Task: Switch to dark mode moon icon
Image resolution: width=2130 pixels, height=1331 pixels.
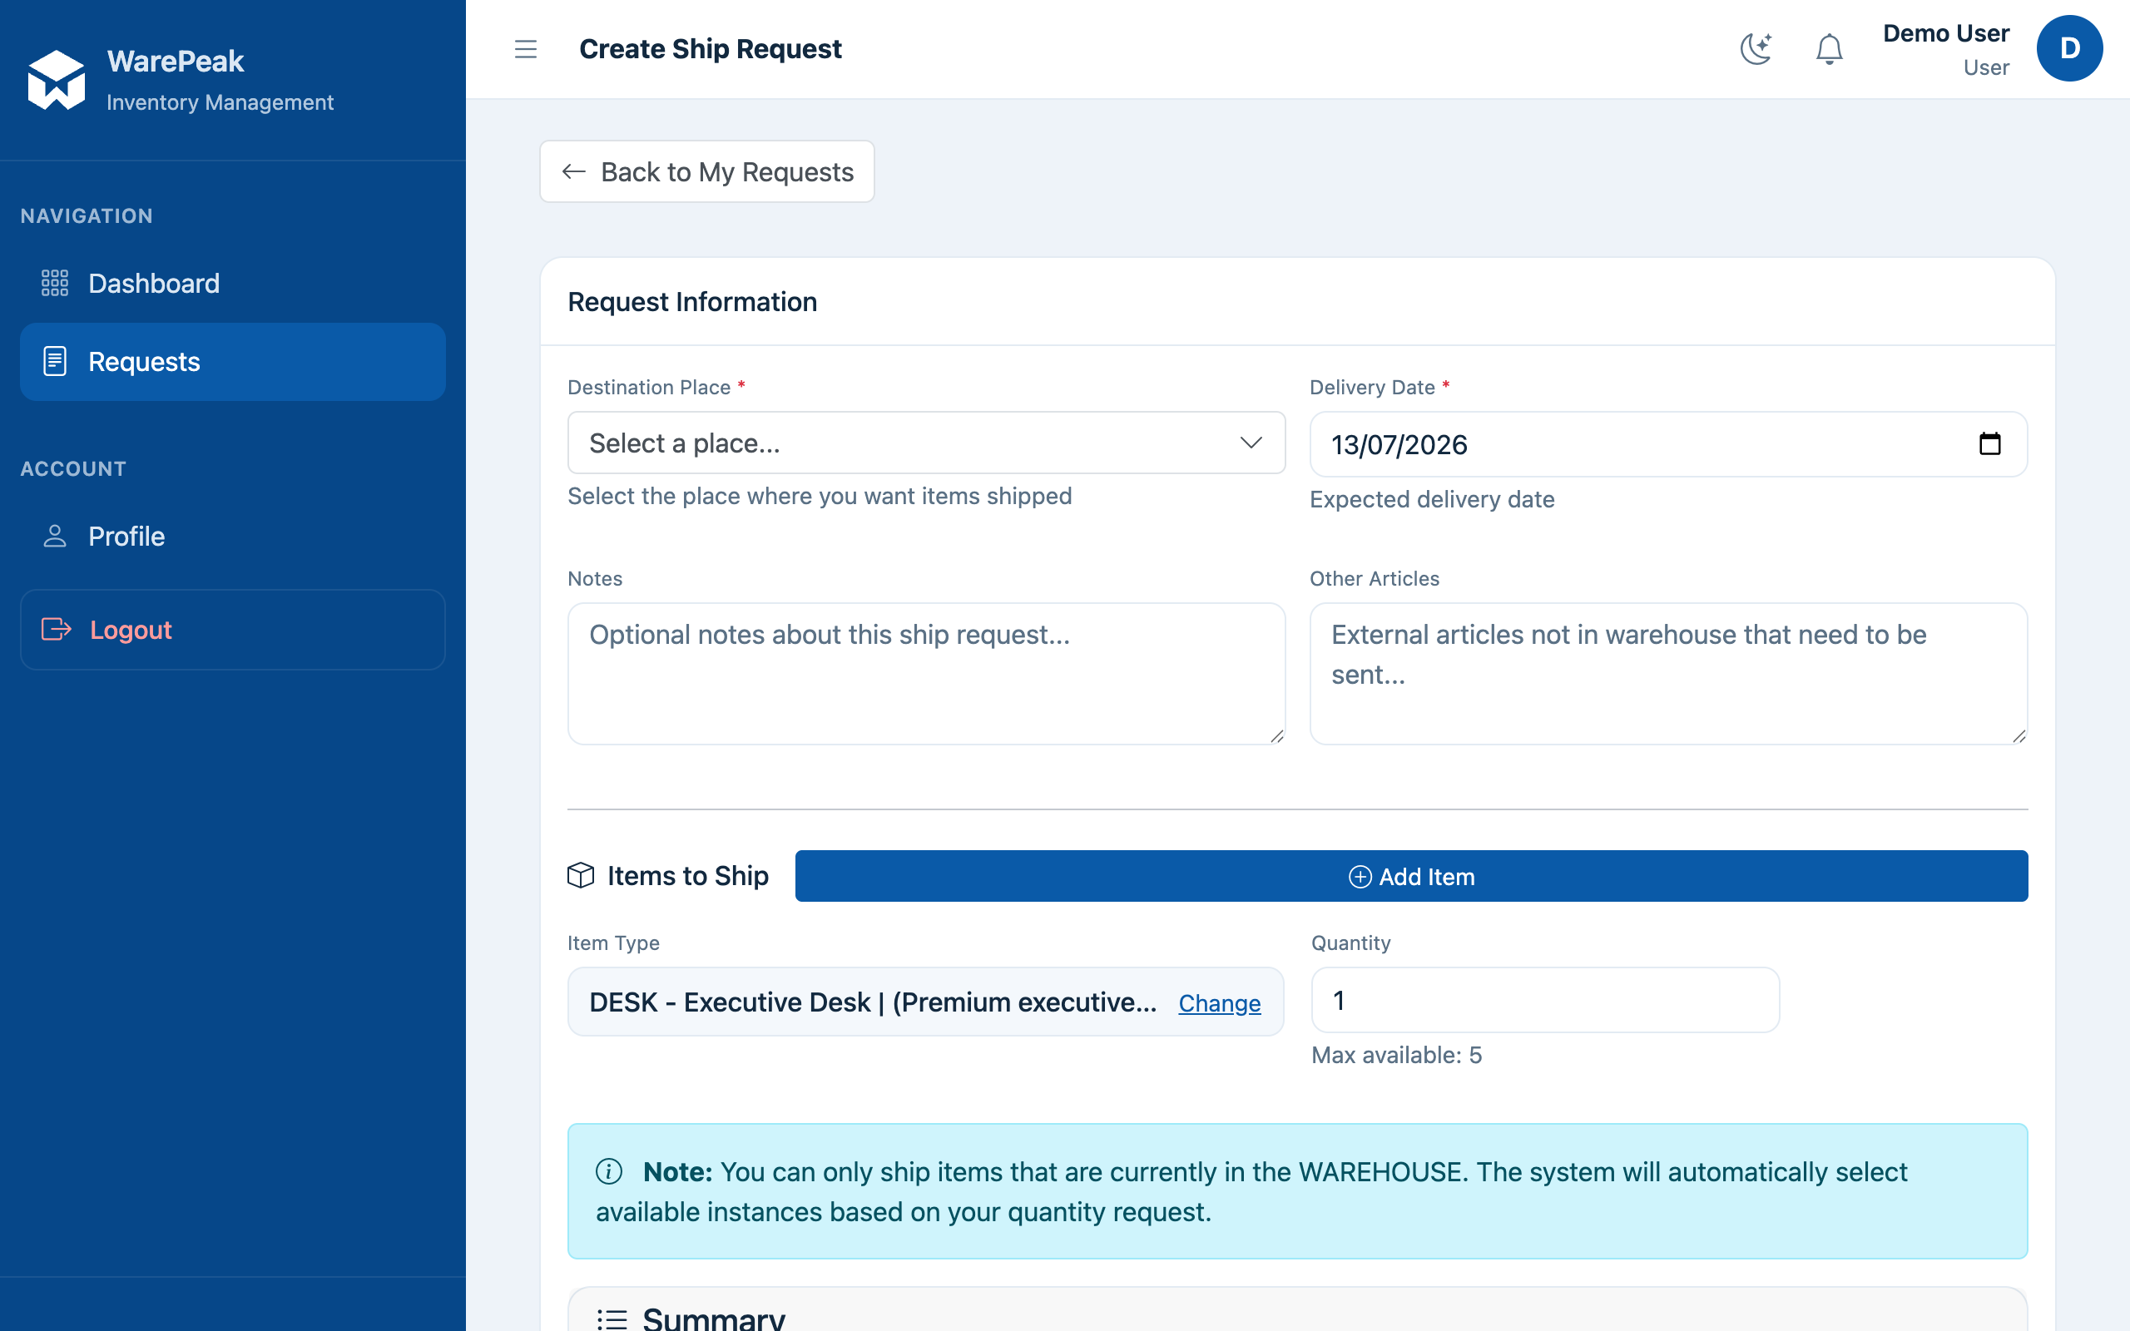Action: pos(1756,49)
